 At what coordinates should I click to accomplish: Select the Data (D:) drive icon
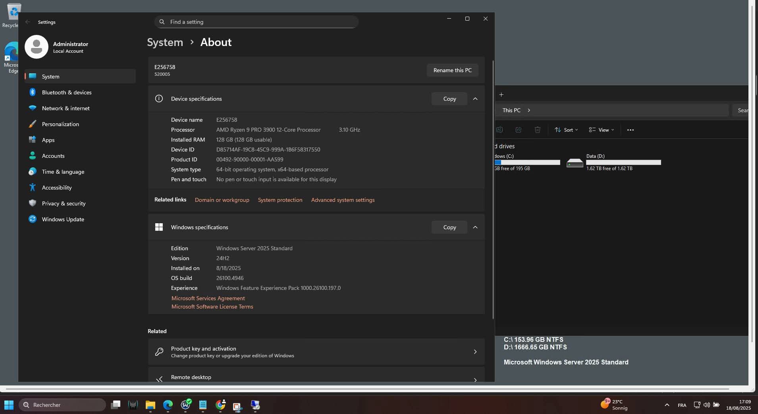(x=575, y=163)
